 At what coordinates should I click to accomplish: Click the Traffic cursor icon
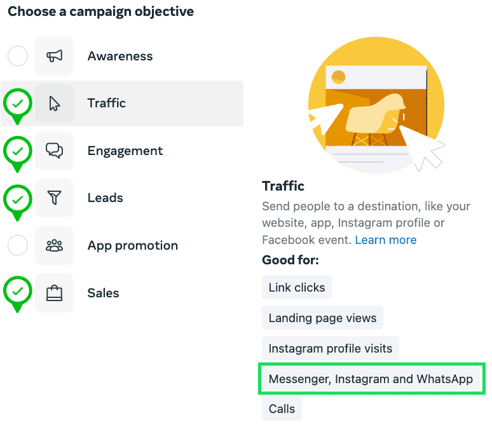[54, 104]
